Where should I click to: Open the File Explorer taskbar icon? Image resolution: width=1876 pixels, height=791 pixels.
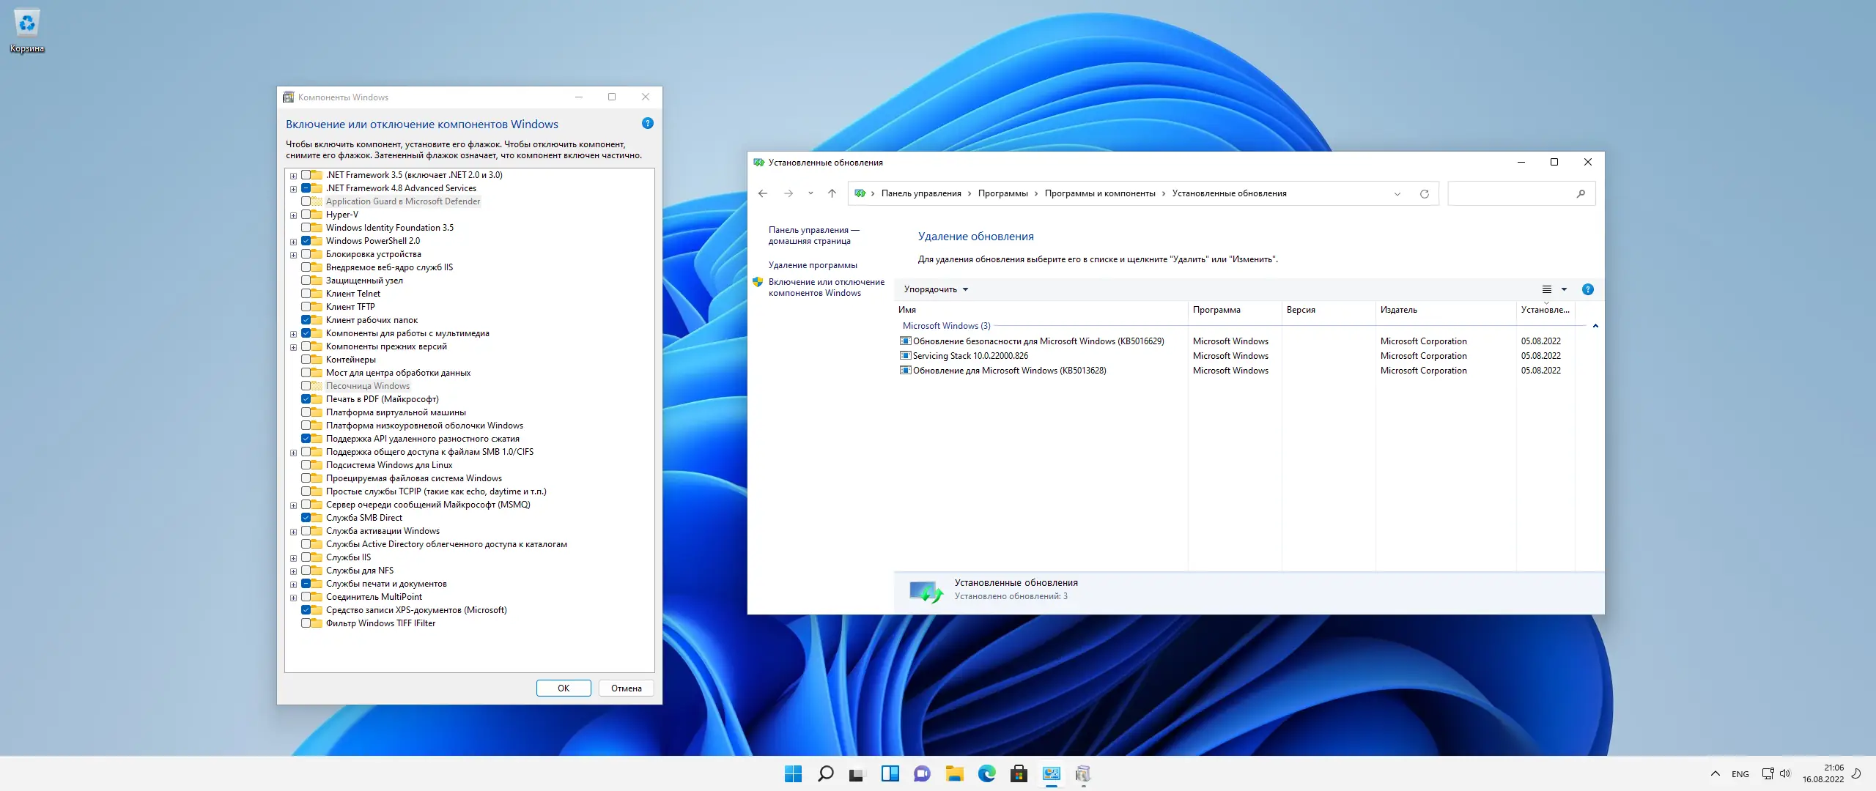click(954, 773)
